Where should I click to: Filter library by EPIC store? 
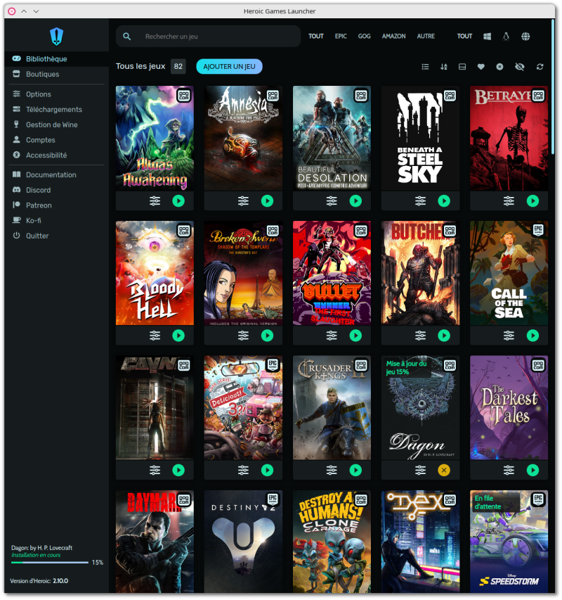click(341, 37)
